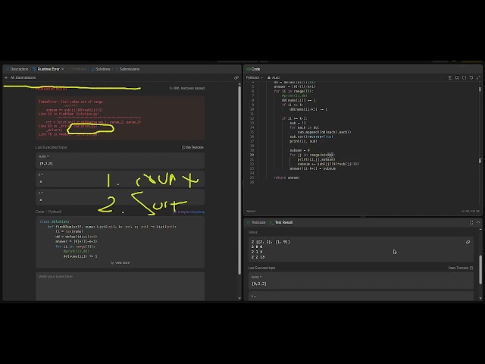Click the Open Testcase link

coord(461,268)
